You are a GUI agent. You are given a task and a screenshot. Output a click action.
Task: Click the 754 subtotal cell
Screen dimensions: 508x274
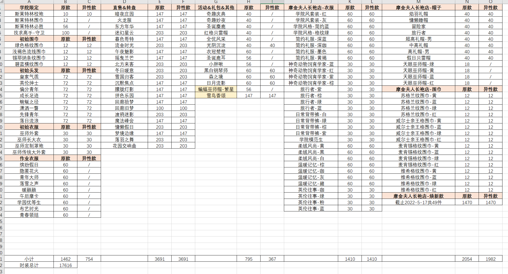click(89, 259)
